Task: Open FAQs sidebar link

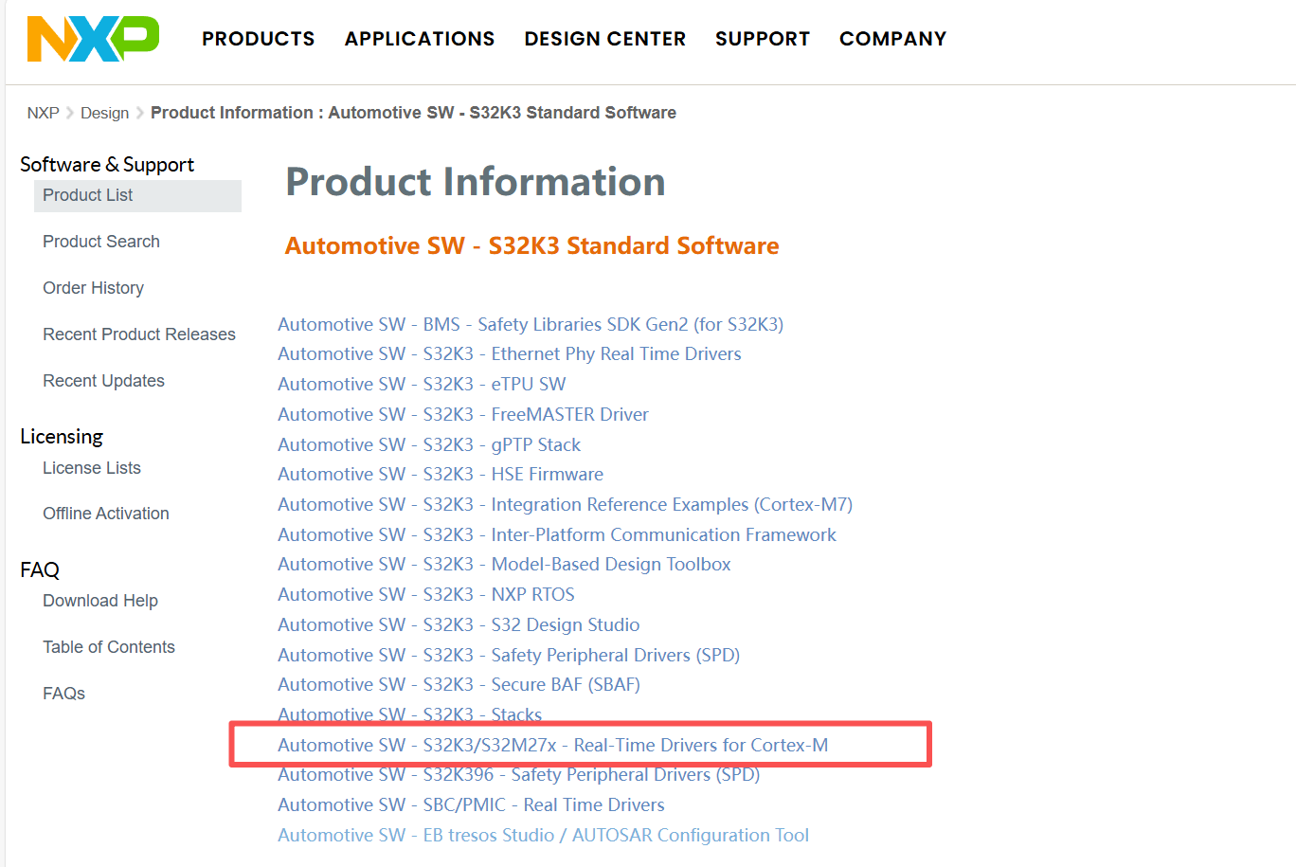Action: tap(63, 694)
